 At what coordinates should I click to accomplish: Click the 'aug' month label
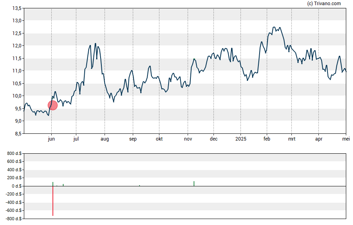click(x=105, y=139)
